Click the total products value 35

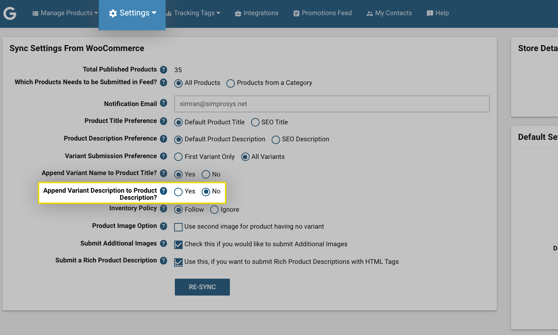tap(178, 70)
